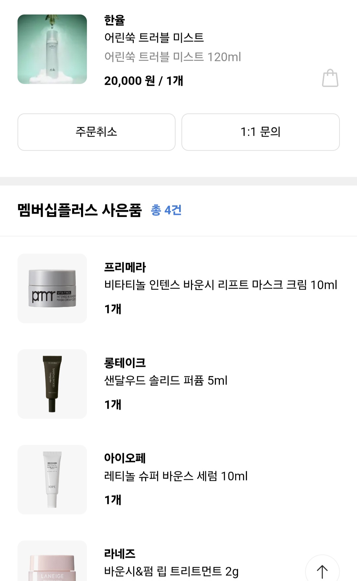The image size is (357, 581).
Task: Tap the shopping bag icon for 한율 mist
Action: [x=330, y=78]
